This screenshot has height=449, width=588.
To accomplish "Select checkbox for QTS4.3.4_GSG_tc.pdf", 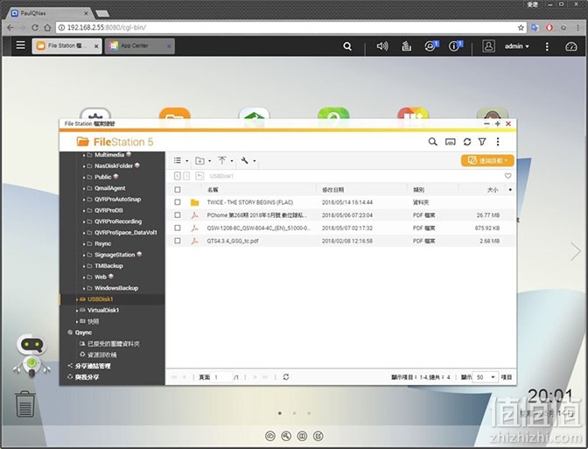I will tap(178, 241).
